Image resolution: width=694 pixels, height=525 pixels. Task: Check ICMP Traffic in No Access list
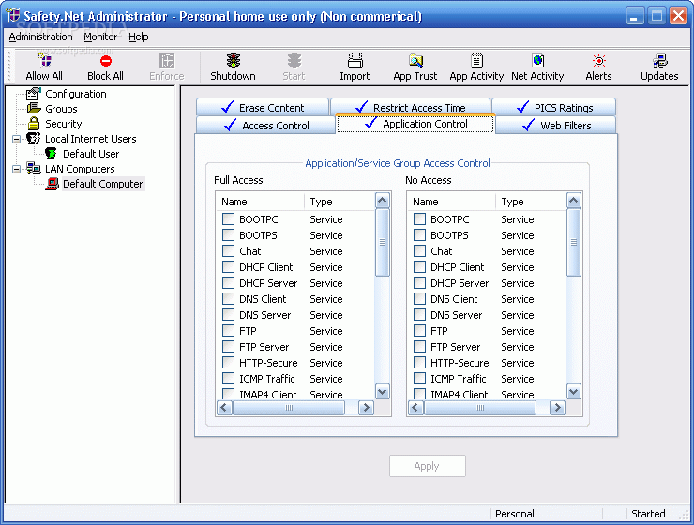point(419,378)
